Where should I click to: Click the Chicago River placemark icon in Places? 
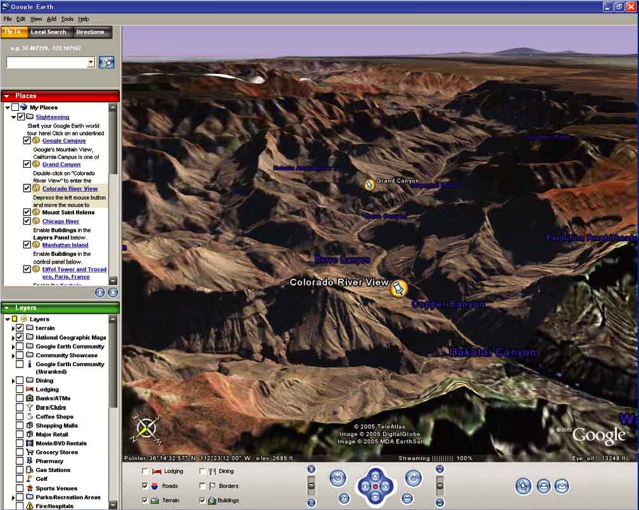coord(36,221)
